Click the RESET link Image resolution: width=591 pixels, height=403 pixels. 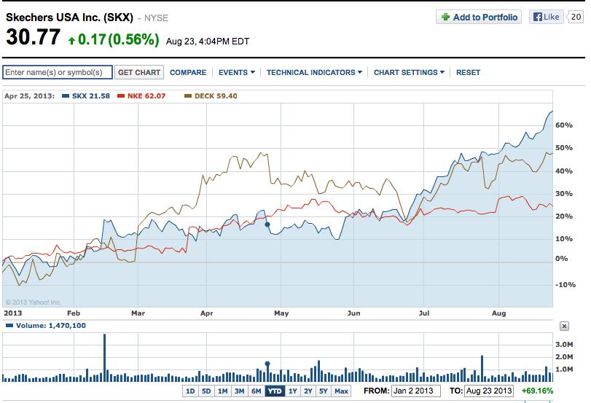(x=468, y=72)
